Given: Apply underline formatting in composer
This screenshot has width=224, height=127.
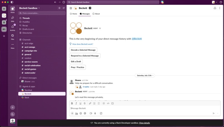Looking at the screenshot, I should [80, 103].
